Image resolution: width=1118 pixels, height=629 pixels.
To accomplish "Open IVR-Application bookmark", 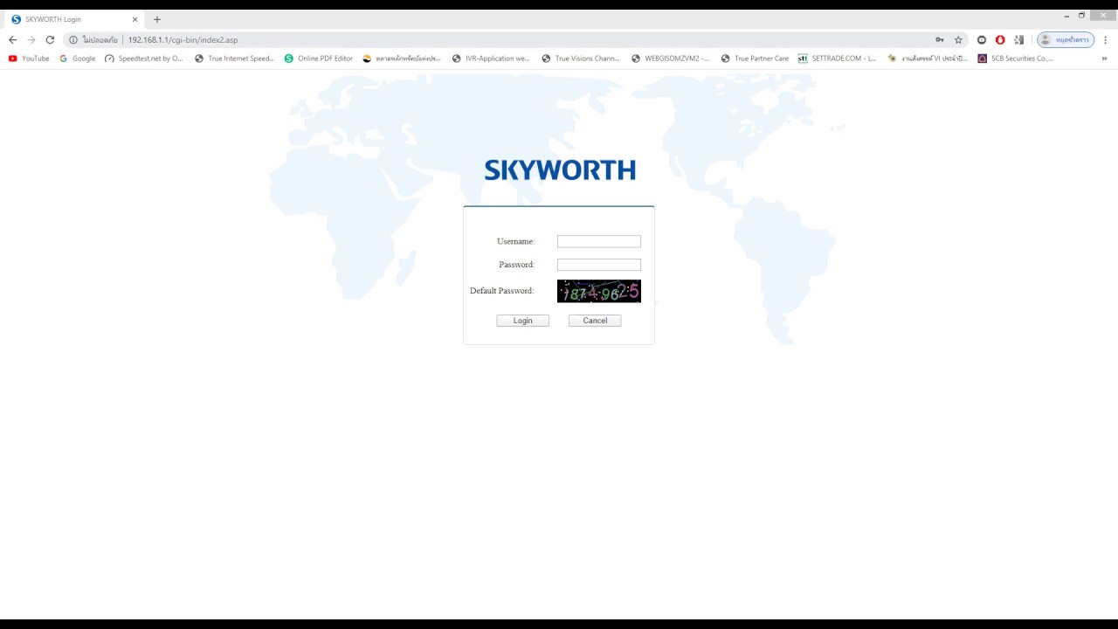I will pos(491,59).
